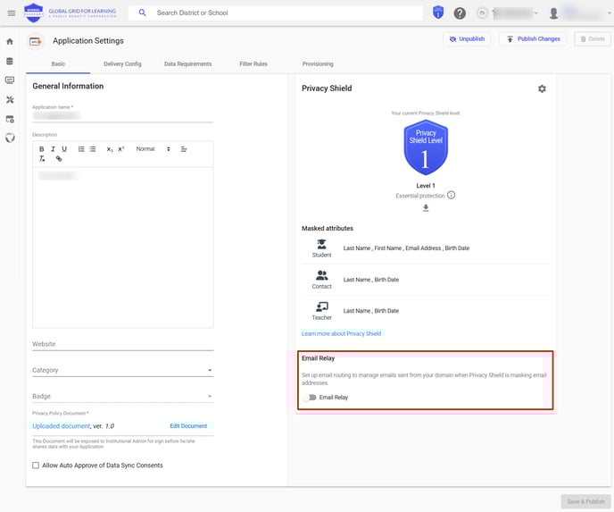Click the Website input field
Image resolution: width=614 pixels, height=512 pixels.
(x=123, y=344)
